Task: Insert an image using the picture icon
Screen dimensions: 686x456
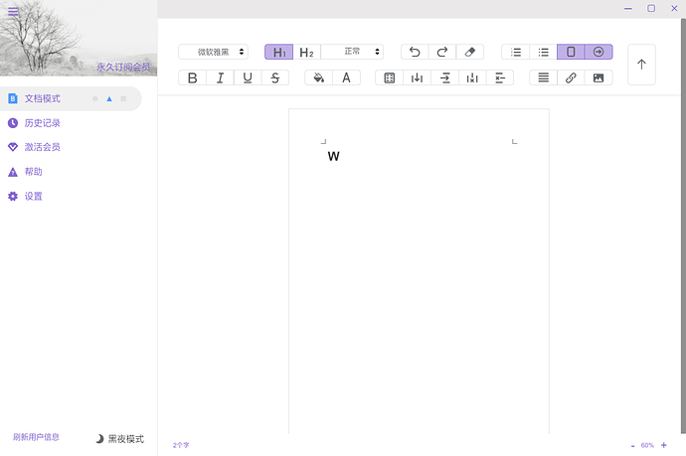Action: [x=599, y=77]
